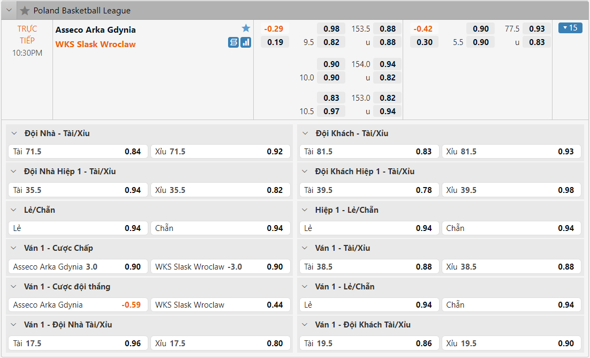This screenshot has width=590, height=358.
Task: Favorite the Poland Basketball League star
Action: tap(25, 11)
